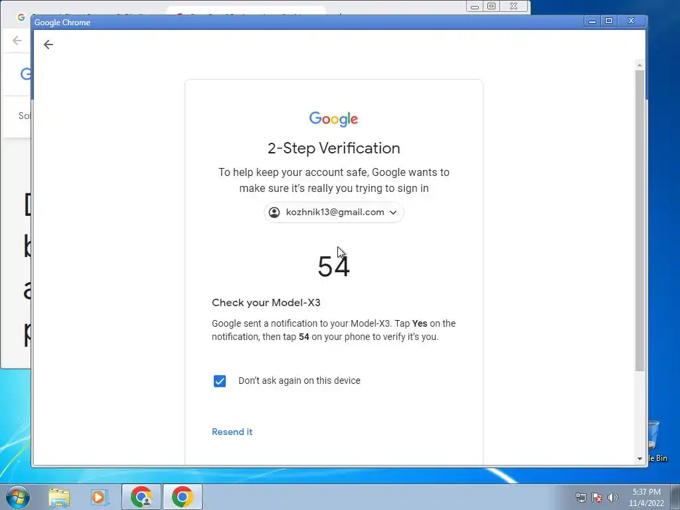The width and height of the screenshot is (680, 510).
Task: Expand the kozhnik13@gmail.com account chevron
Action: point(393,212)
